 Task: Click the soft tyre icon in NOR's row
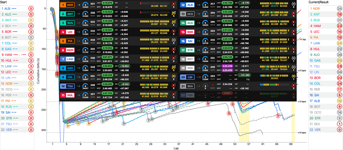click(x=174, y=4)
